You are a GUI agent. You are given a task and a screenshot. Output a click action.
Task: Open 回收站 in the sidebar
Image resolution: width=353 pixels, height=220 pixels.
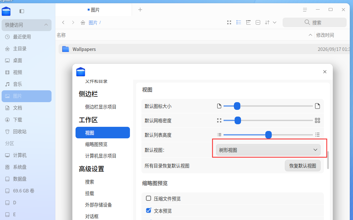tap(27, 132)
